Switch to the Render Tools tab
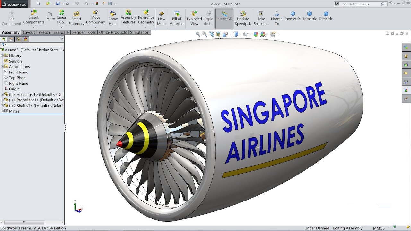The width and height of the screenshot is (411, 231). [83, 32]
